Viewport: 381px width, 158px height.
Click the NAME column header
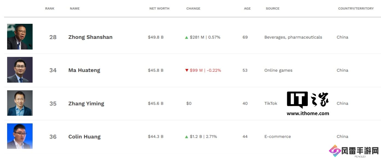click(x=74, y=8)
